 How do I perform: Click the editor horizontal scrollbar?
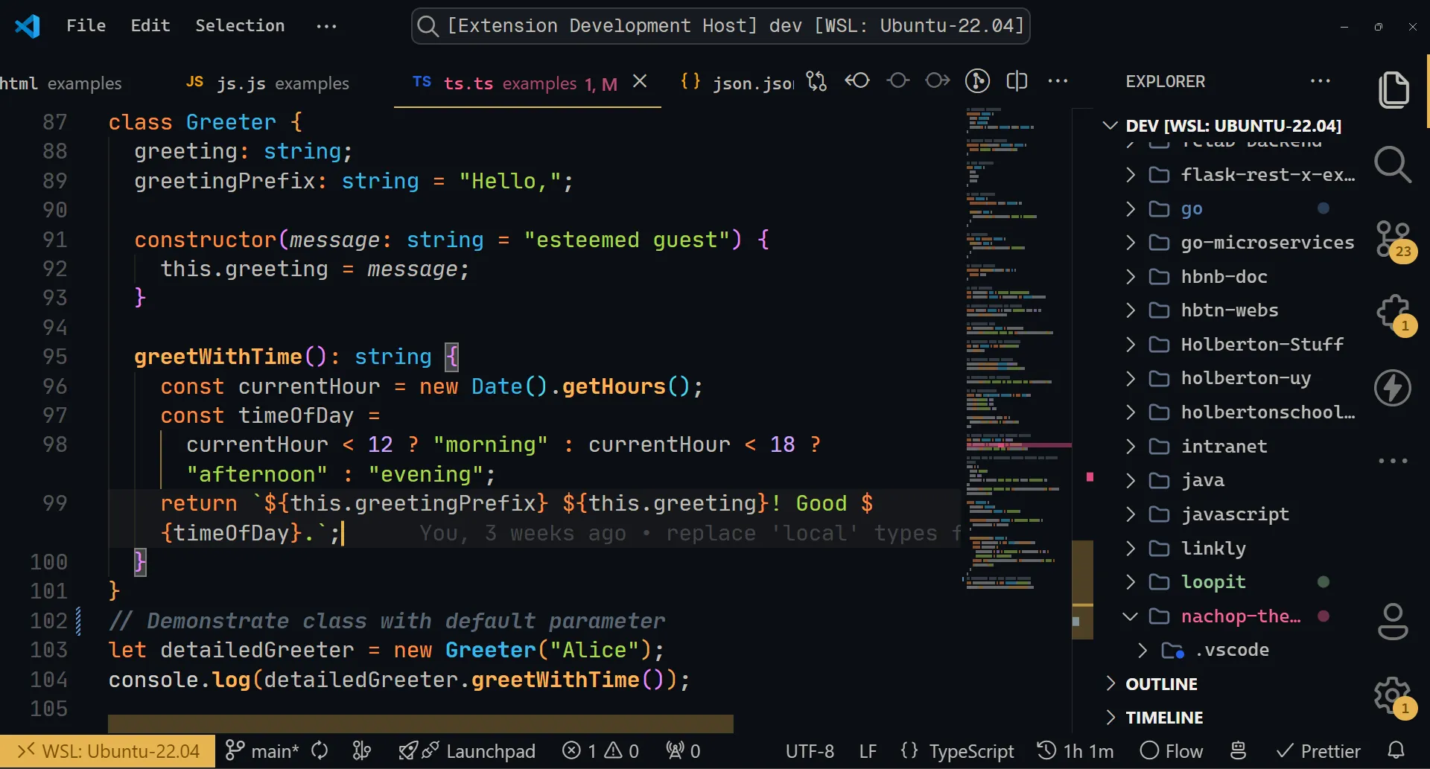(421, 724)
